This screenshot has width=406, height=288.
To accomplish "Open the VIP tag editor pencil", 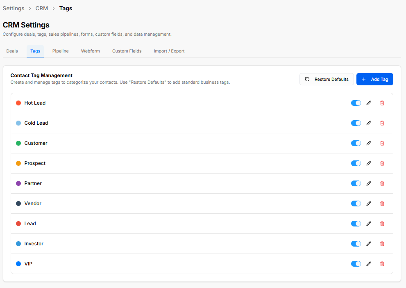I will pyautogui.click(x=369, y=264).
